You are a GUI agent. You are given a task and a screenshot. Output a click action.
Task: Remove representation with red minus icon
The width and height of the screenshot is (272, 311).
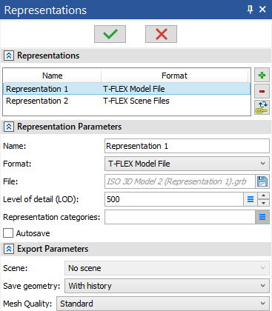(262, 91)
